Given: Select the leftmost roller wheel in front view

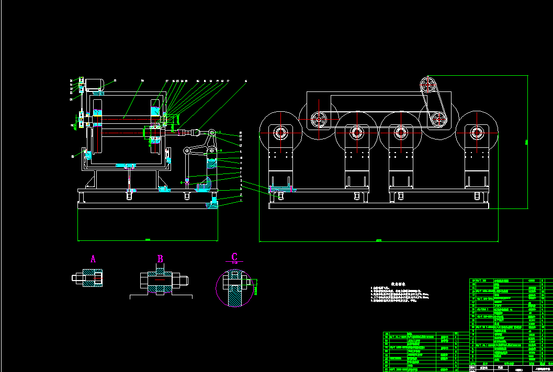Looking at the screenshot, I should coord(281,133).
